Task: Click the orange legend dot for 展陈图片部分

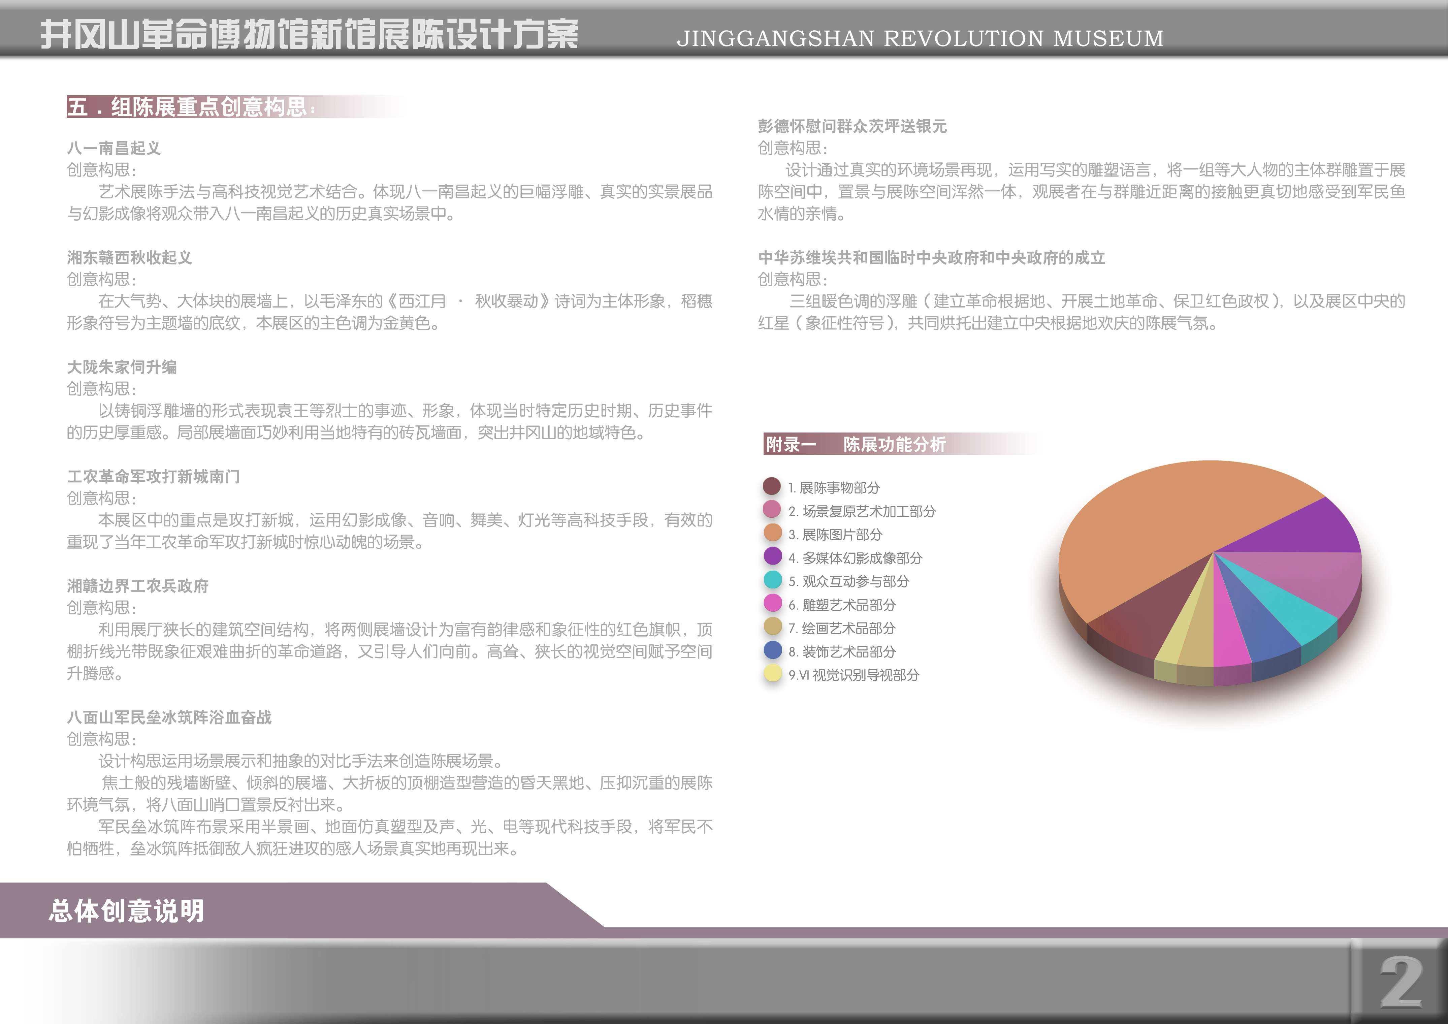Action: coord(773,533)
